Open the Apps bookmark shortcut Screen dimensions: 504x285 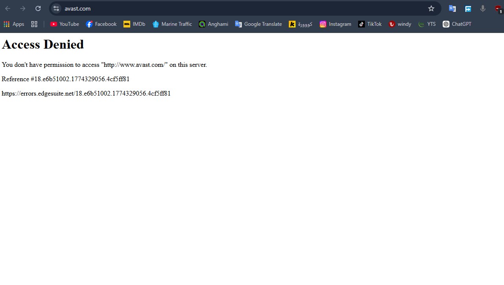pyautogui.click(x=14, y=24)
